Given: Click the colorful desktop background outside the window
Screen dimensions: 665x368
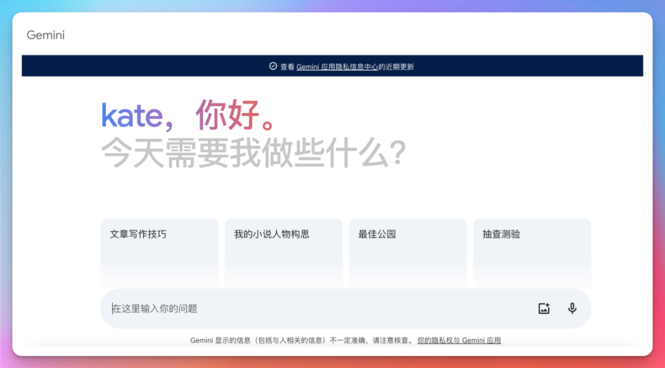Looking at the screenshot, I should point(659,185).
